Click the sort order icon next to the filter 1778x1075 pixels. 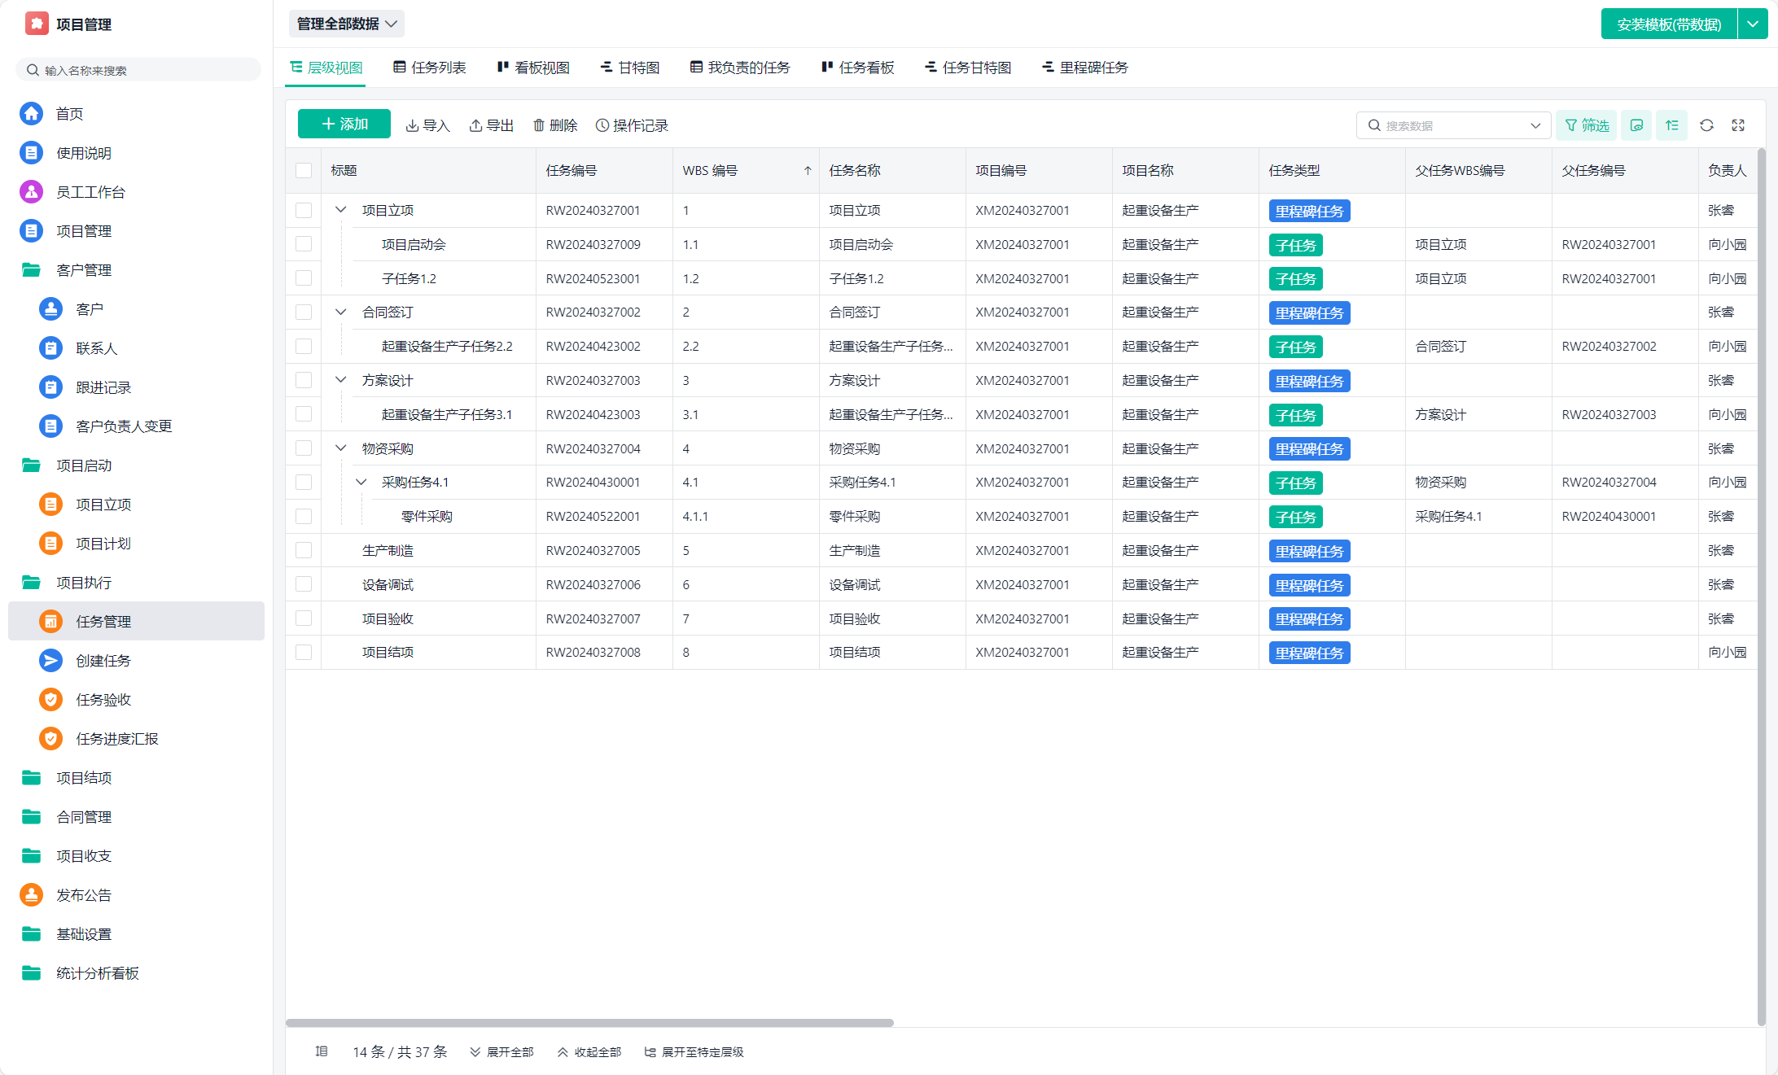pos(1671,125)
